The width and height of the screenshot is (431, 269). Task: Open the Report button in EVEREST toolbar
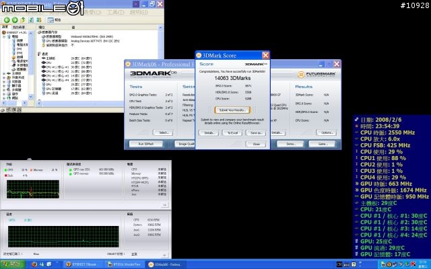(x=54, y=20)
